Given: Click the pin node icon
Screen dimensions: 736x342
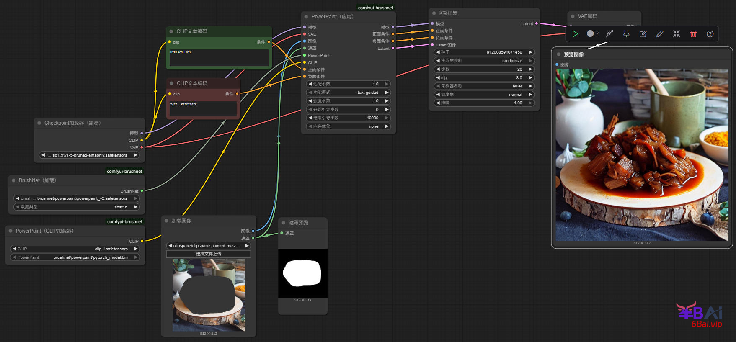Looking at the screenshot, I should 626,34.
